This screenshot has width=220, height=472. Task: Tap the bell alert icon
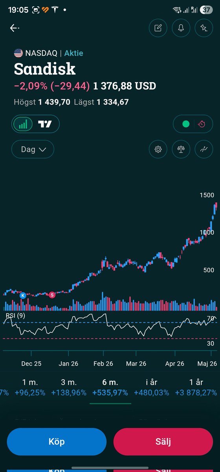(x=181, y=28)
